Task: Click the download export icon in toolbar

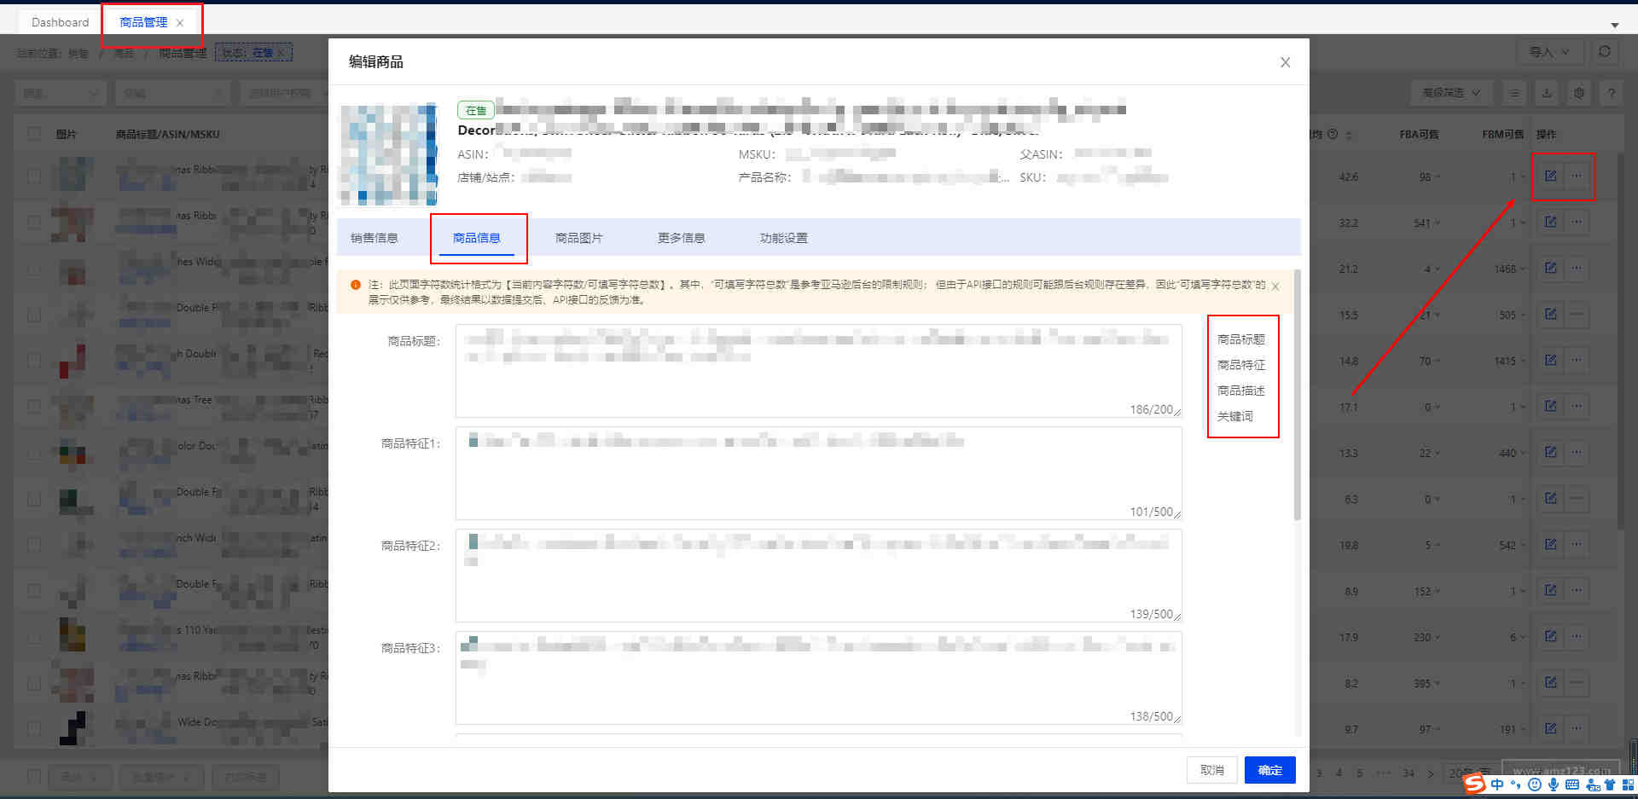Action: [x=1547, y=93]
